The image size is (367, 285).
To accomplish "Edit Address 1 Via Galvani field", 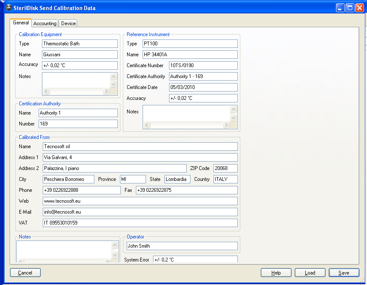I will click(140, 157).
